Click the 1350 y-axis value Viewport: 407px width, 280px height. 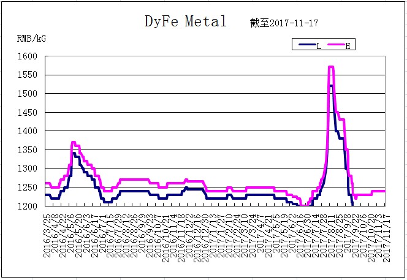tap(28, 150)
